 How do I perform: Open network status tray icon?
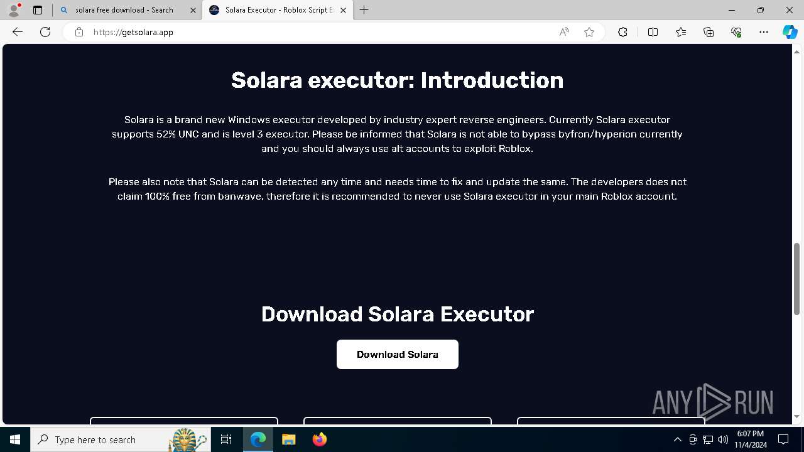point(708,439)
